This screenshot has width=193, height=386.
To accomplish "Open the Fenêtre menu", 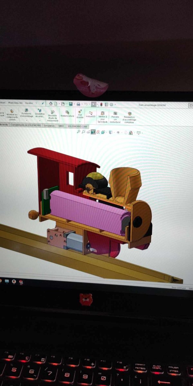I will [x=29, y=103].
